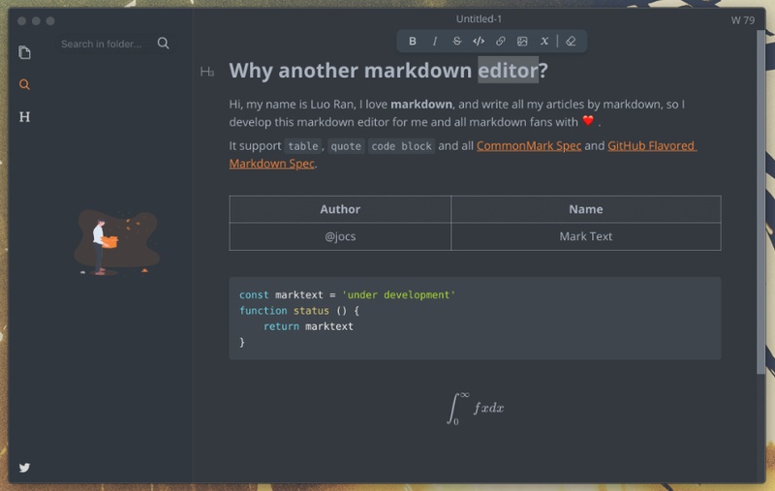Click the Author table header cell
Viewport: 775px width, 491px height.
340,209
